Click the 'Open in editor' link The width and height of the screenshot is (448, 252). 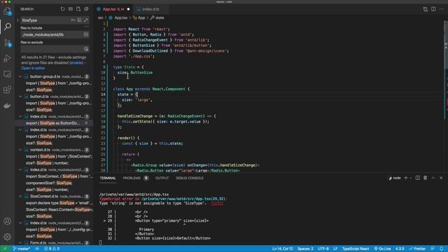pos(33,68)
